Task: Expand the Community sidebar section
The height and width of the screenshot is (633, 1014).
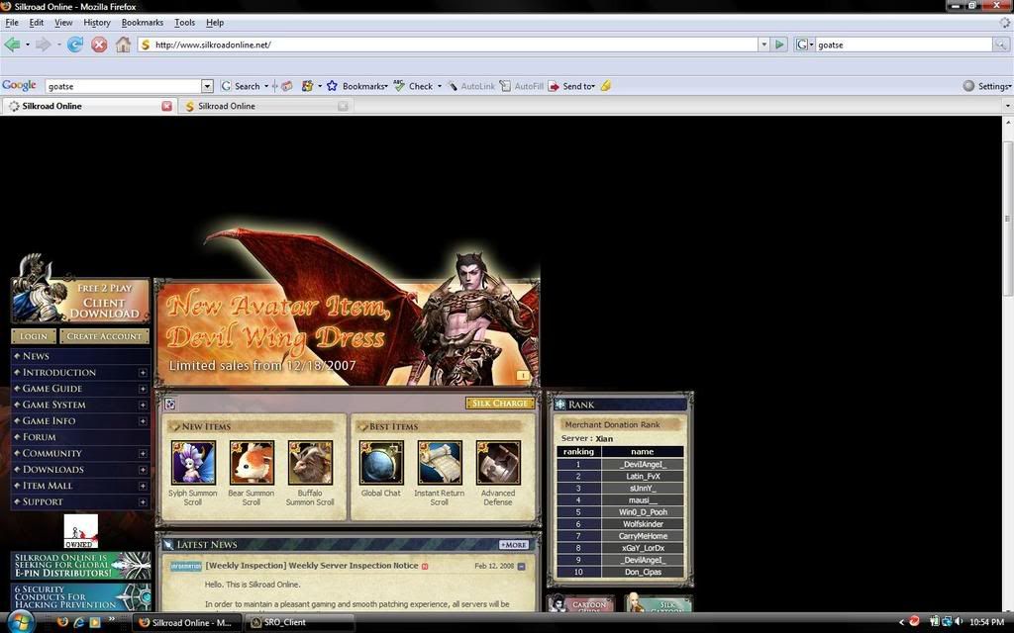Action: pos(143,453)
